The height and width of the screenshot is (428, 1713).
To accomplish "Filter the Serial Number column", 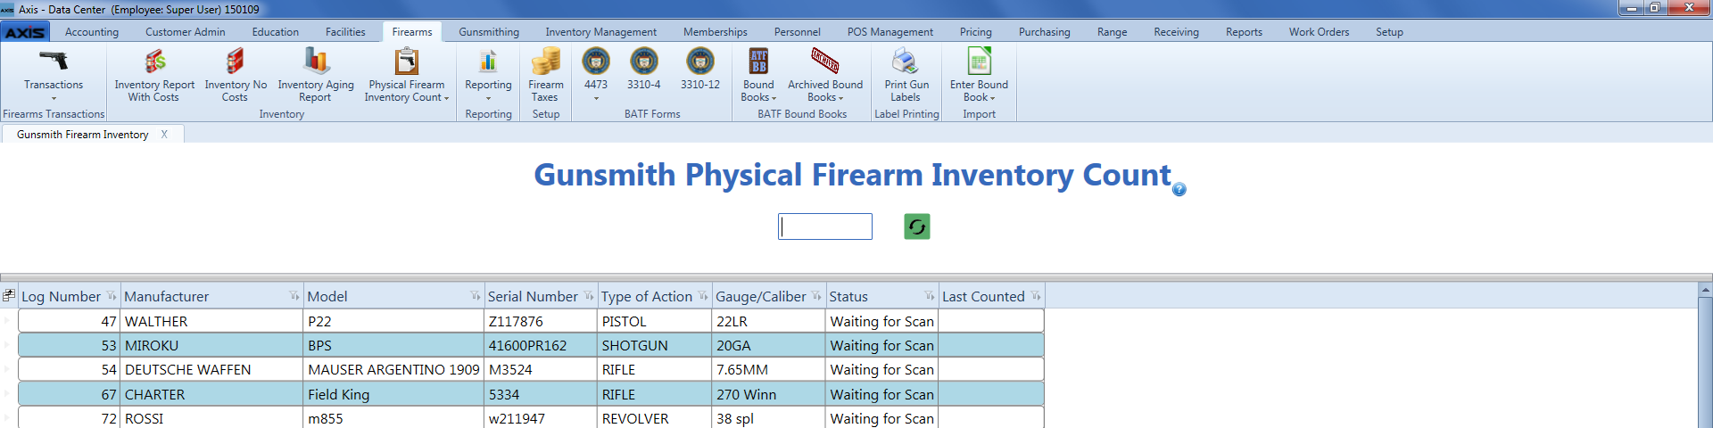I will pos(589,296).
